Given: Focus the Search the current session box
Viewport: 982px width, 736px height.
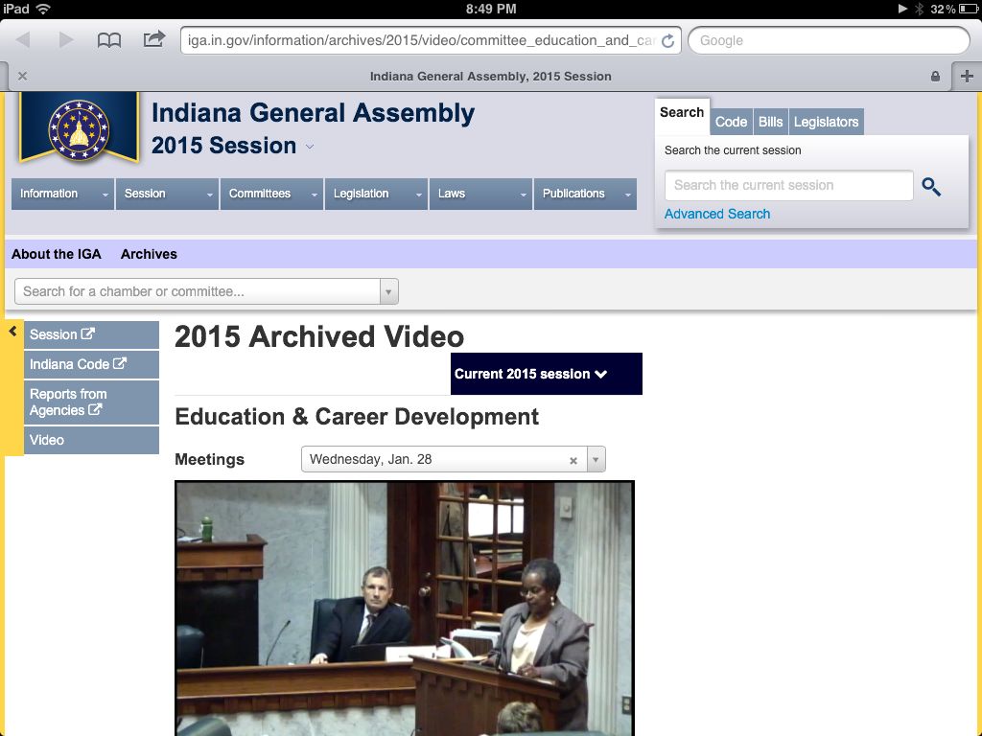Looking at the screenshot, I should [788, 185].
